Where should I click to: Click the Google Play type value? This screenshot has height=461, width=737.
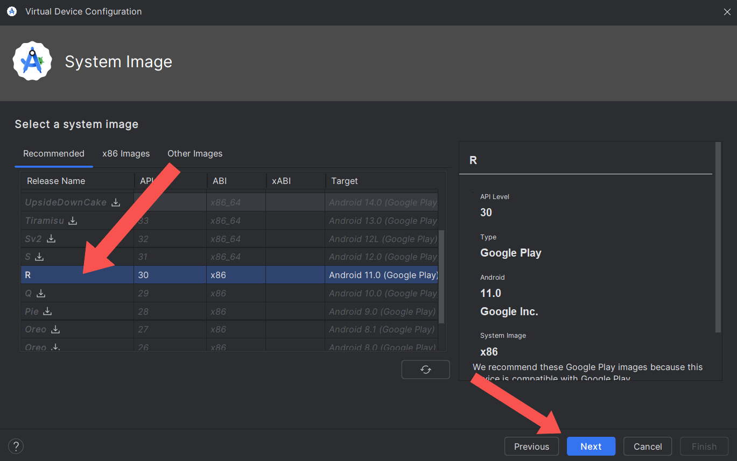(x=511, y=253)
